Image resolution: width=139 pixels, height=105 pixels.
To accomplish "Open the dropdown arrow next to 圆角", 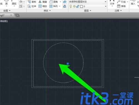I will tap(61, 2).
